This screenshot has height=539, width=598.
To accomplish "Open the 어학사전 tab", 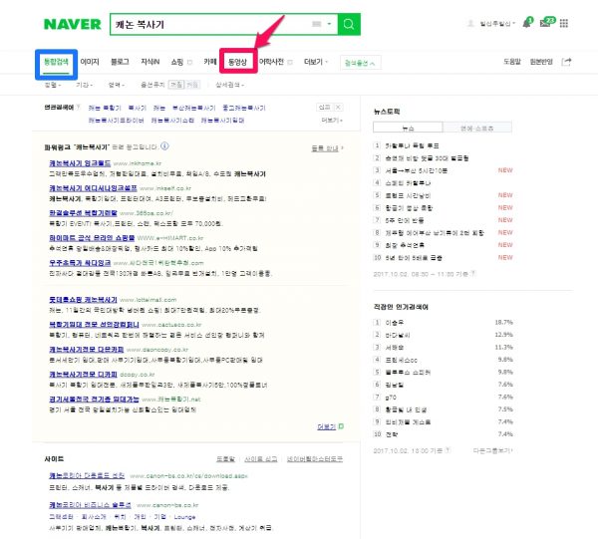I will pos(271,62).
